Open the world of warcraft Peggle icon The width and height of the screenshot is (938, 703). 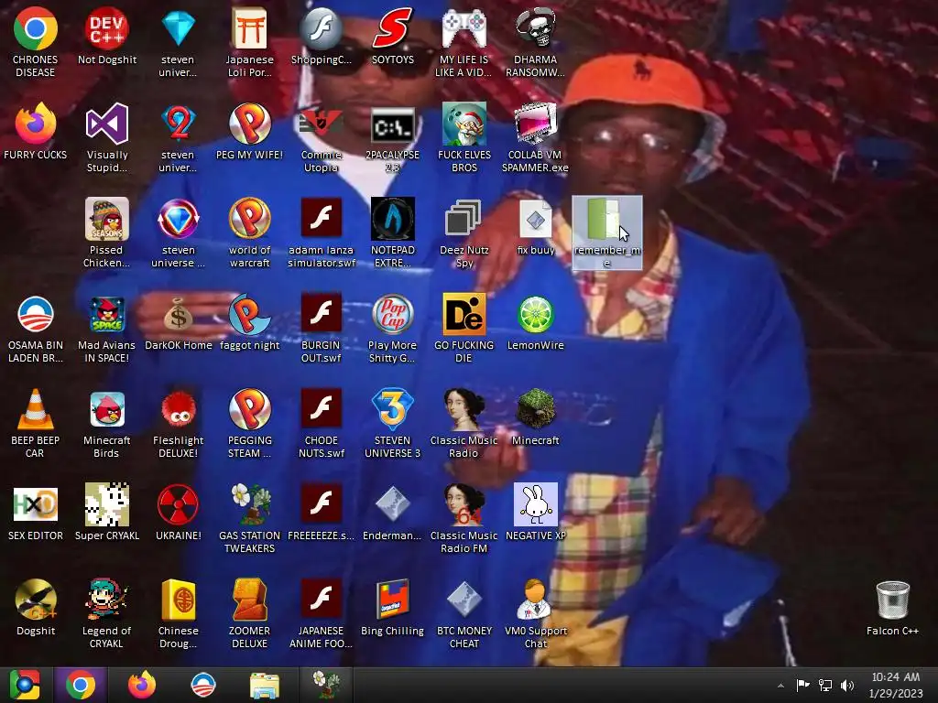(249, 220)
